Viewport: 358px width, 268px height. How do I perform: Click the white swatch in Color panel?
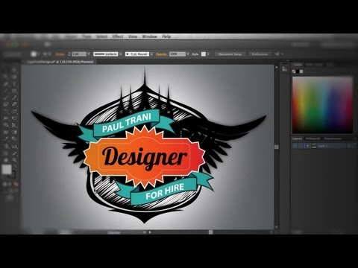[x=301, y=71]
